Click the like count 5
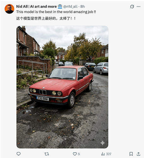 (x=79, y=154)
